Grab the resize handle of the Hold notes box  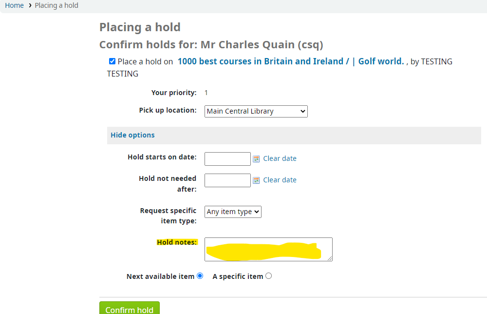point(330,258)
